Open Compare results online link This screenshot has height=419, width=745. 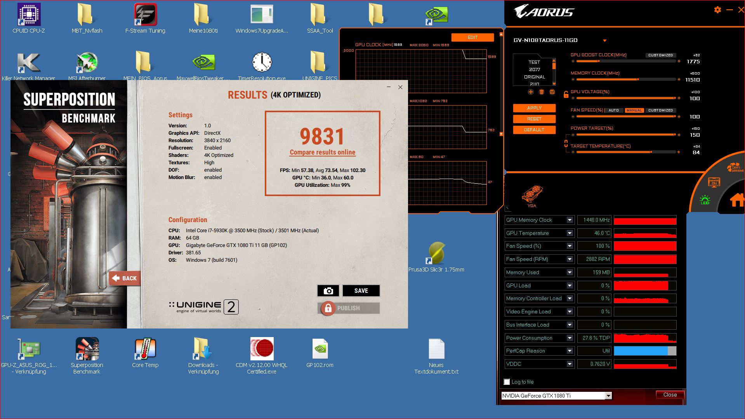[323, 152]
